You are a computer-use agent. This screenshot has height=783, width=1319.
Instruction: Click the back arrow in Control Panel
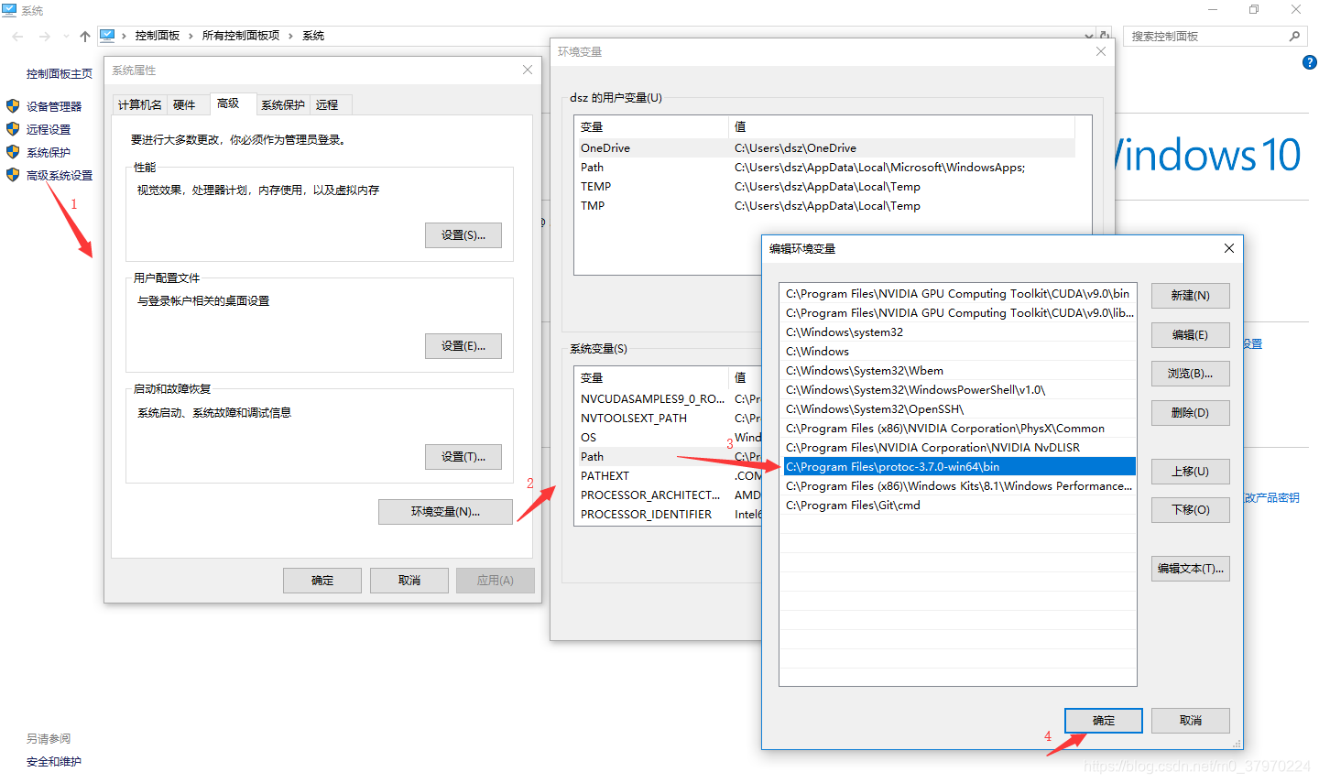click(18, 36)
